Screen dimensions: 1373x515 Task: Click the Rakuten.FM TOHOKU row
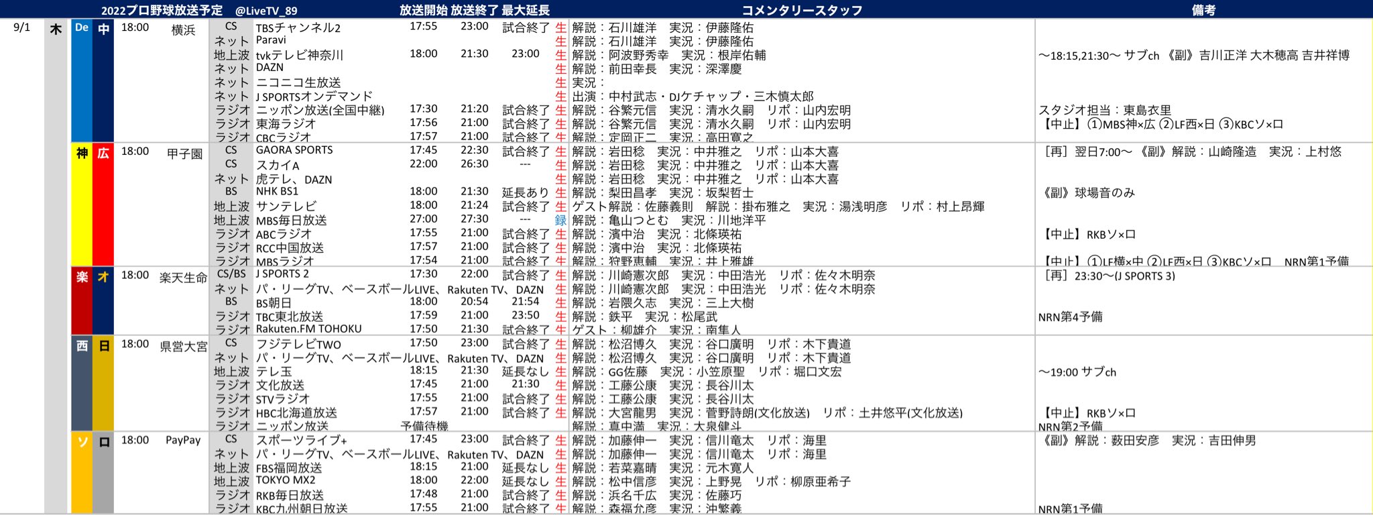(308, 329)
